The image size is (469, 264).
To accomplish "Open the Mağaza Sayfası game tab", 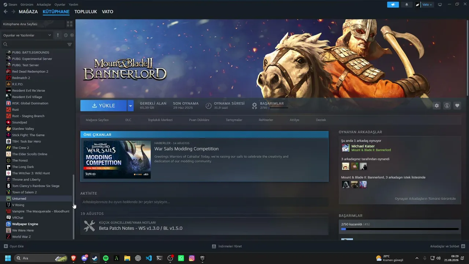I will pyautogui.click(x=97, y=120).
